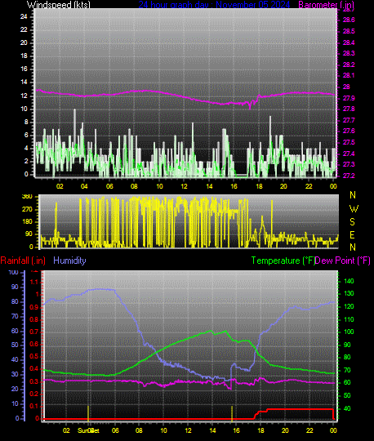Image resolution: width=374 pixels, height=441 pixels.
Task: Click humidity axis value 70 in blue
Action: [15, 316]
